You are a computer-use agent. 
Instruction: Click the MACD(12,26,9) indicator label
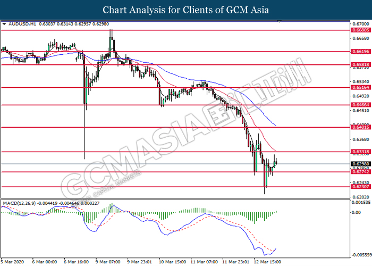19,203
